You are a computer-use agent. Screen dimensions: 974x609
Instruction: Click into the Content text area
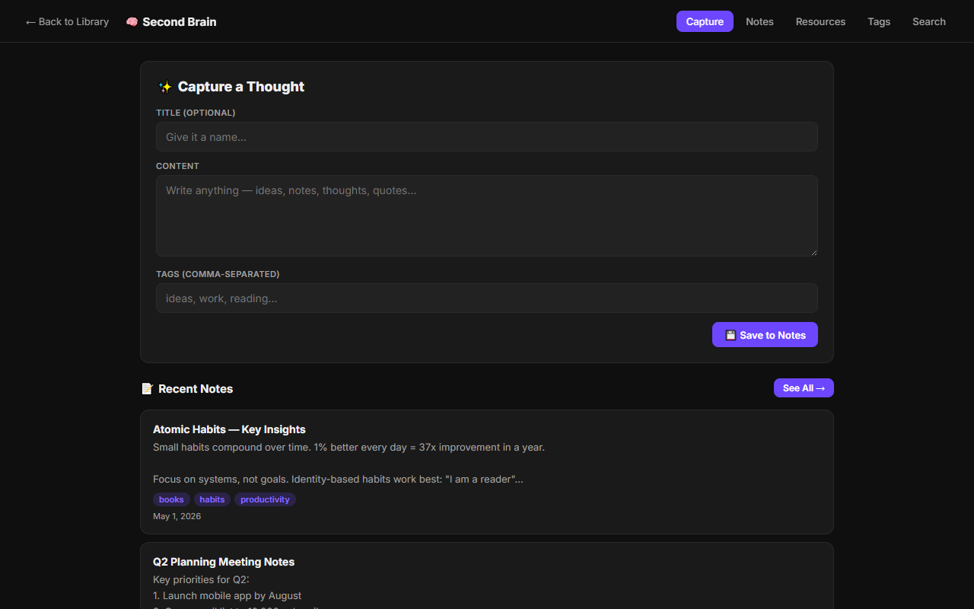click(487, 216)
